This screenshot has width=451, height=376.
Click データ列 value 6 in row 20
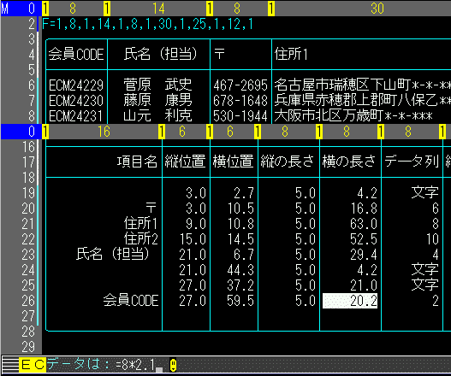pos(436,209)
